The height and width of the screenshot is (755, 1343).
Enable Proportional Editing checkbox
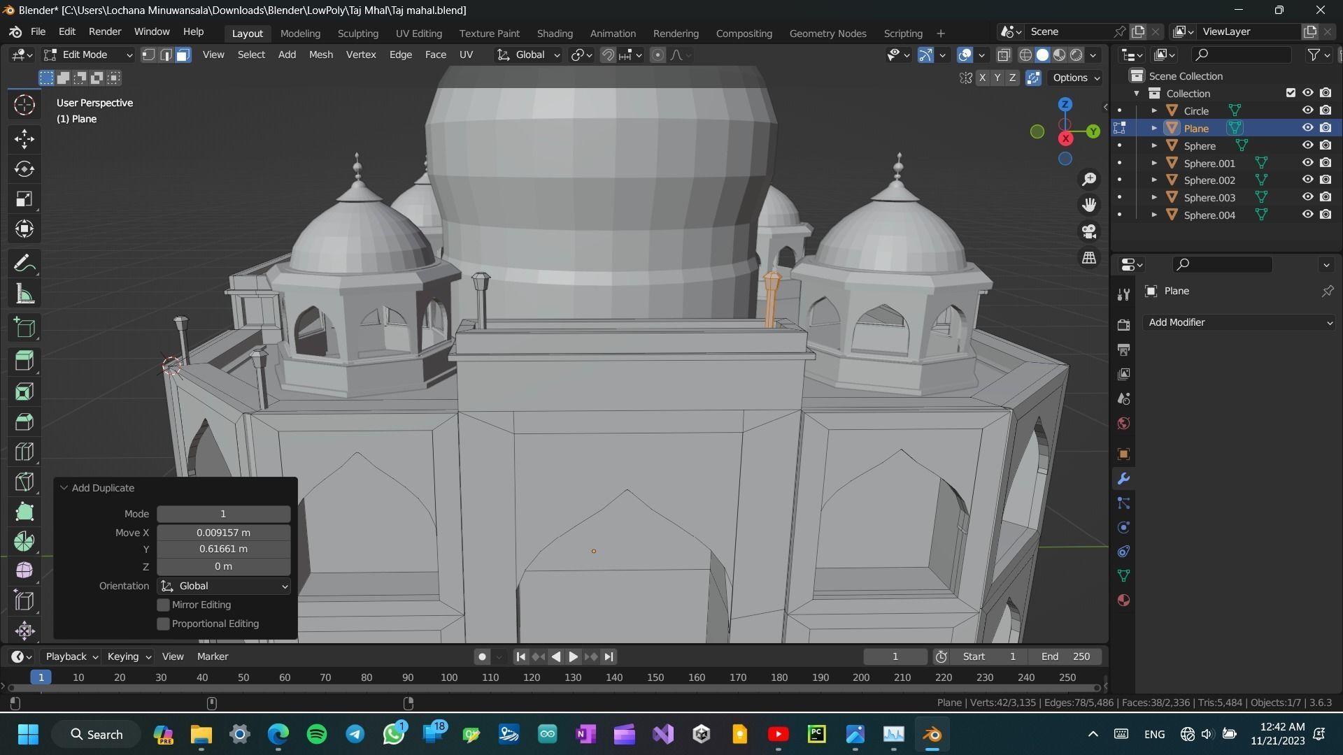pos(163,624)
